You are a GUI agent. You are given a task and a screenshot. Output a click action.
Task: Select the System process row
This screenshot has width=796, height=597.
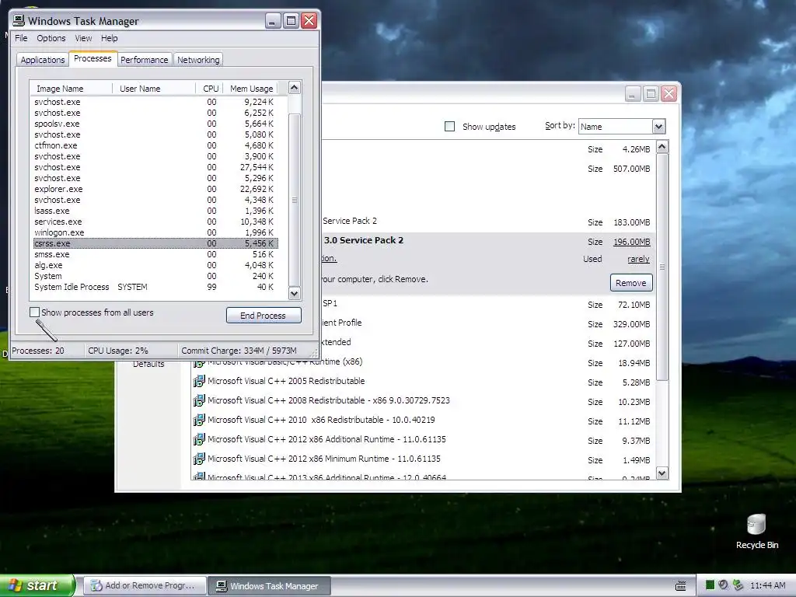pyautogui.click(x=155, y=276)
